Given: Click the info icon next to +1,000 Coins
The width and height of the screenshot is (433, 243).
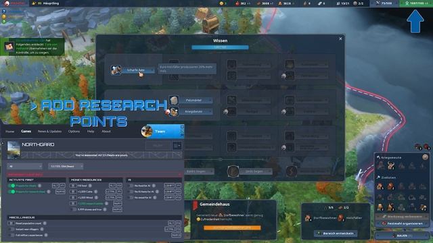Looking at the screenshot, I should tap(95, 192).
